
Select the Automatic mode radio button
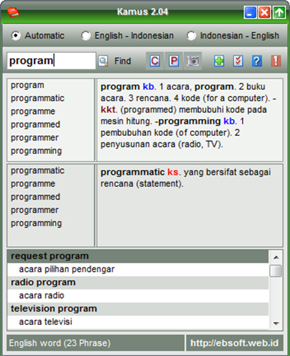(16, 36)
